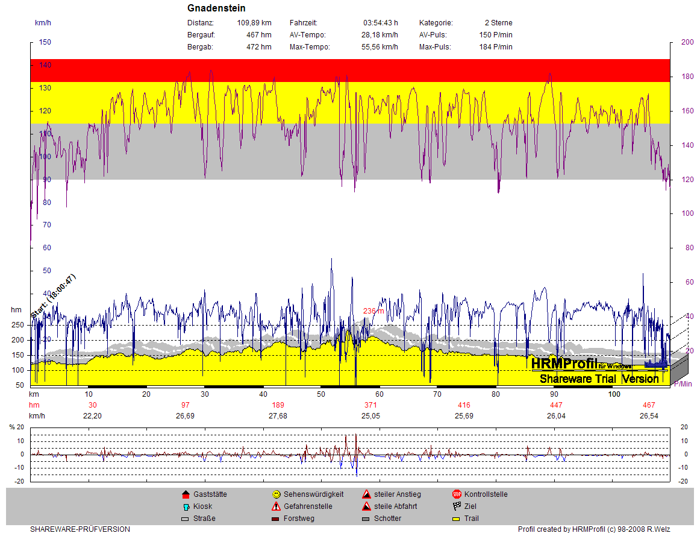
Task: Click the Kiosk cup icon
Action: click(186, 506)
